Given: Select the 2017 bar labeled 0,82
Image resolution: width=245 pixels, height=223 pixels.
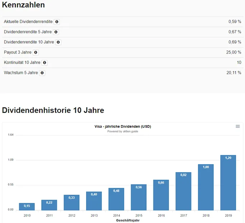Looking at the screenshot, I should click(x=183, y=191).
